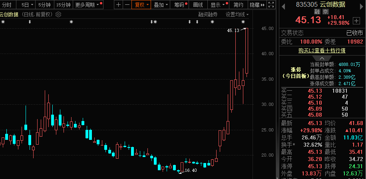The width and height of the screenshot is (366, 179).
Task: Click the zoom in plus button
Action: [x=118, y=5]
